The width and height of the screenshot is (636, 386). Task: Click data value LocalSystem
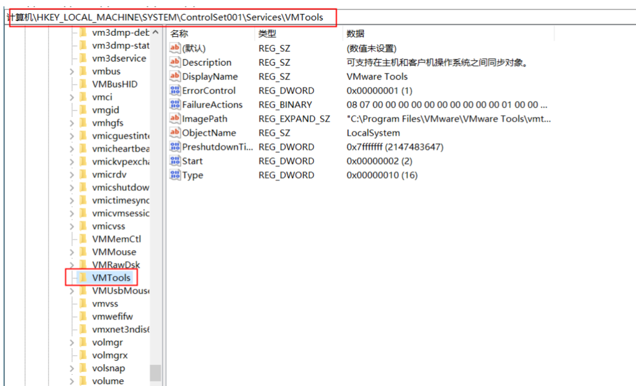click(373, 133)
